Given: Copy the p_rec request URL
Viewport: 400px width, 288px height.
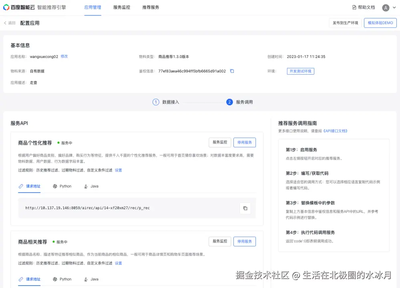Looking at the screenshot, I should (245, 208).
